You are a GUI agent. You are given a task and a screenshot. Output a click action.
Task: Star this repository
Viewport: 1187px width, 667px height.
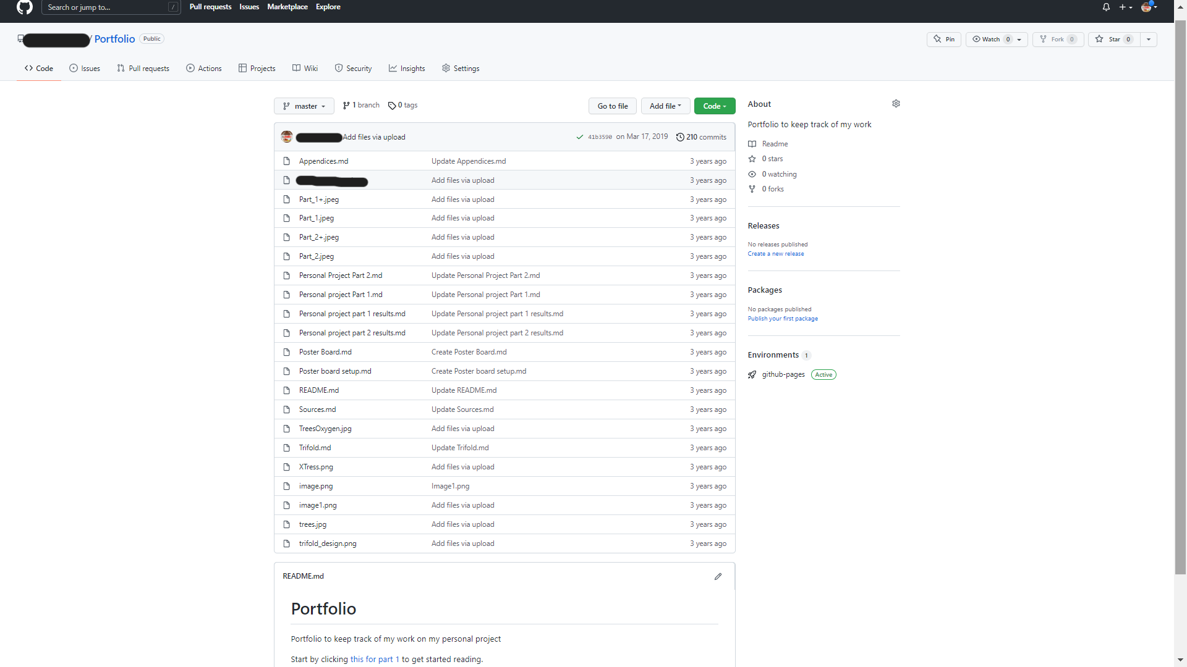(1114, 39)
